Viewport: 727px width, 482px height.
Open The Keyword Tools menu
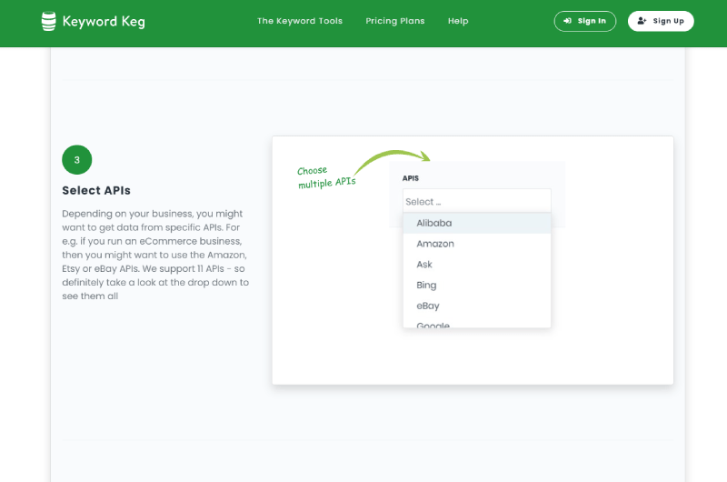300,21
